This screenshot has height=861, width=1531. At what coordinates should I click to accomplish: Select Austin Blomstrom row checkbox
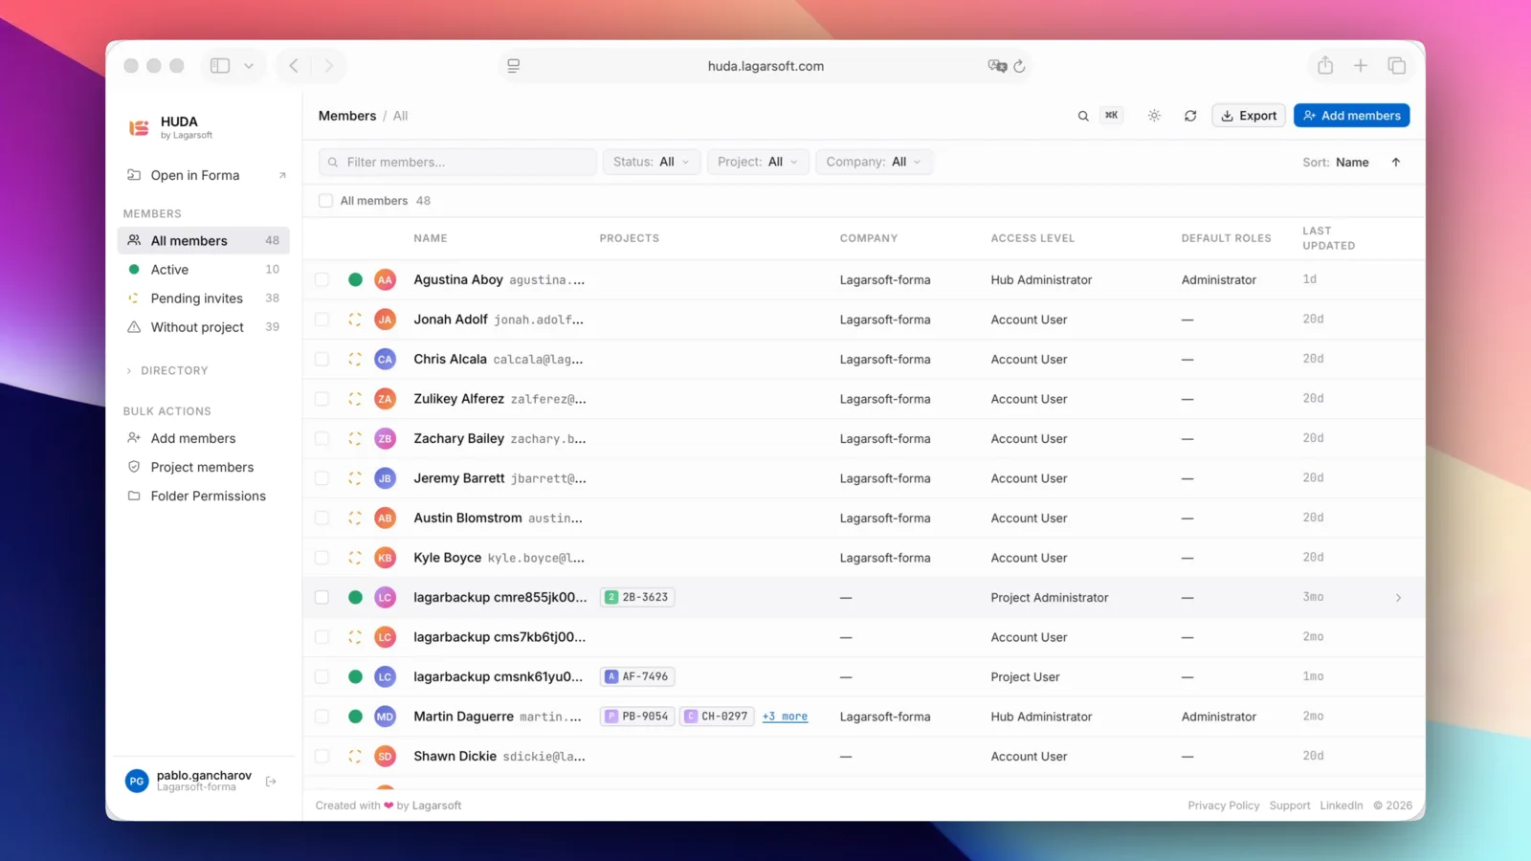point(322,519)
